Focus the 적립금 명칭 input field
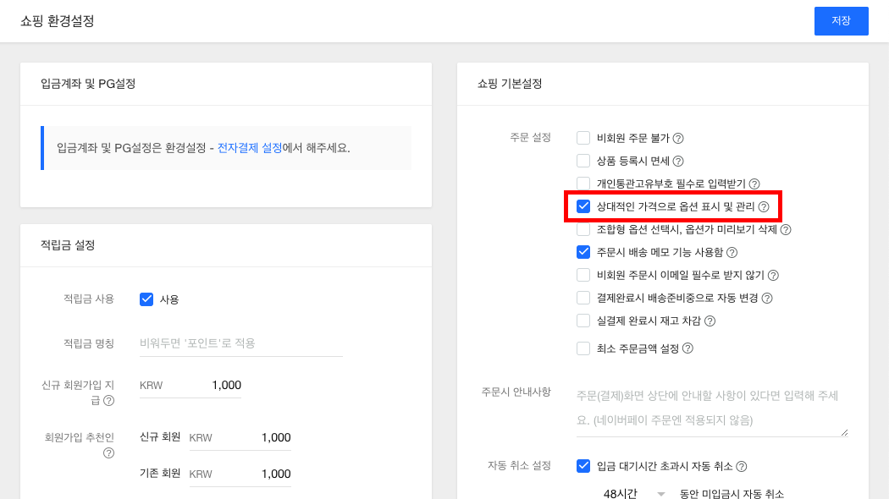 (x=241, y=343)
